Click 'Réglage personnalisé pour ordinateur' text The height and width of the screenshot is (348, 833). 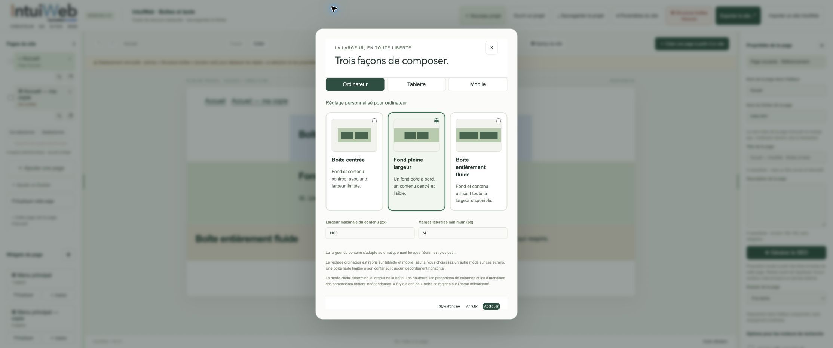(x=366, y=103)
